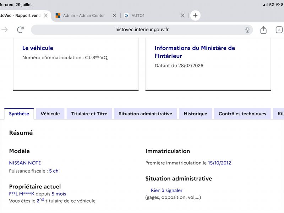Click the Datant du 28/07/2026 text
The image size is (284, 213).
(x=179, y=66)
